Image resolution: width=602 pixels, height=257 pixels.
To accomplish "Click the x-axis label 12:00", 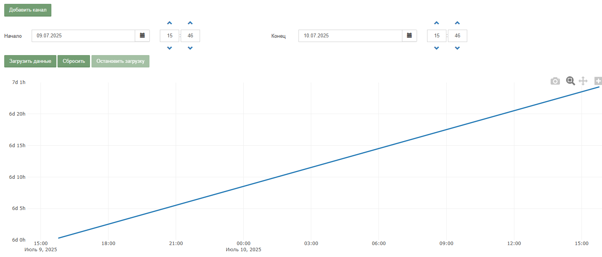I will pos(514,244).
